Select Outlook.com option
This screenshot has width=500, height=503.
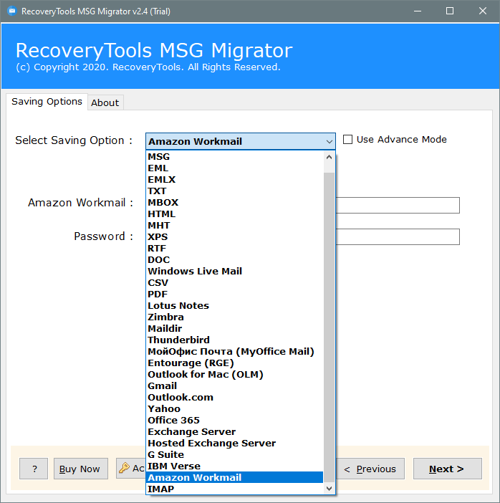(x=235, y=397)
